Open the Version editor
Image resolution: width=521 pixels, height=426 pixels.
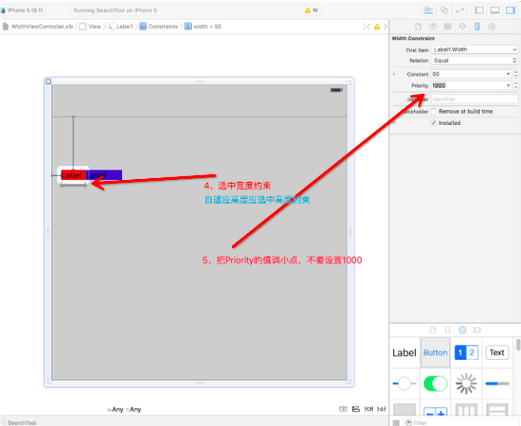tap(459, 10)
